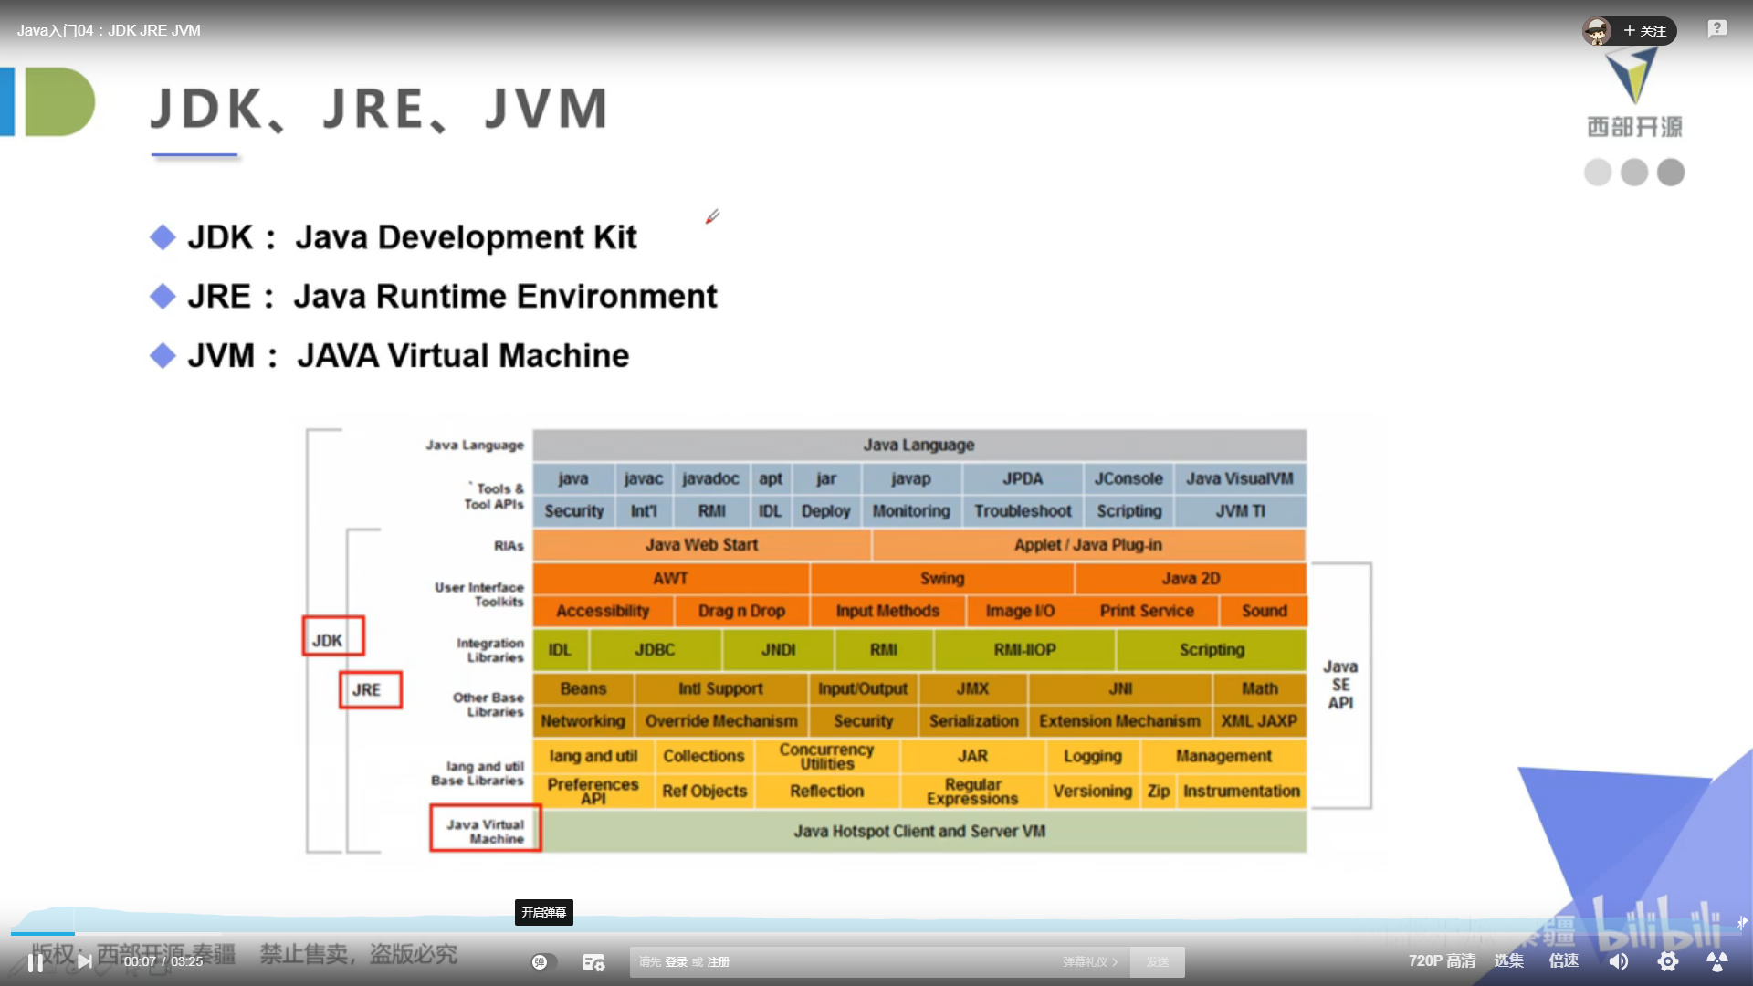
Task: Click the feedback question mark icon
Action: [1716, 29]
